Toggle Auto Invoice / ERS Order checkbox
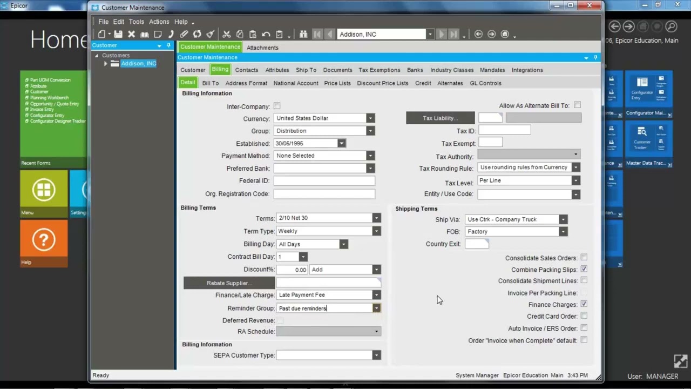This screenshot has height=389, width=691. point(584,328)
